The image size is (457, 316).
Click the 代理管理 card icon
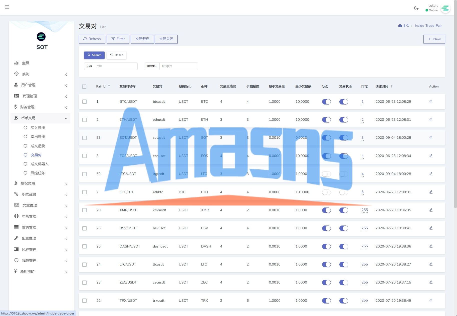coord(17,96)
